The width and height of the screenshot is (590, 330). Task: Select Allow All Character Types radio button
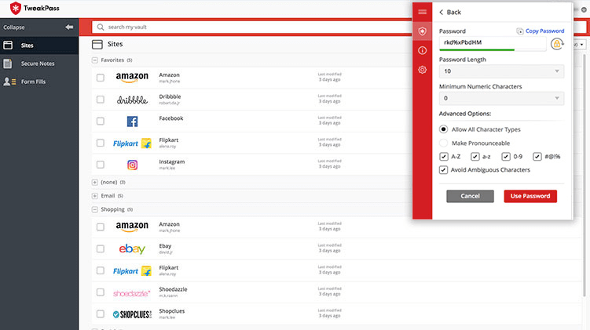444,129
